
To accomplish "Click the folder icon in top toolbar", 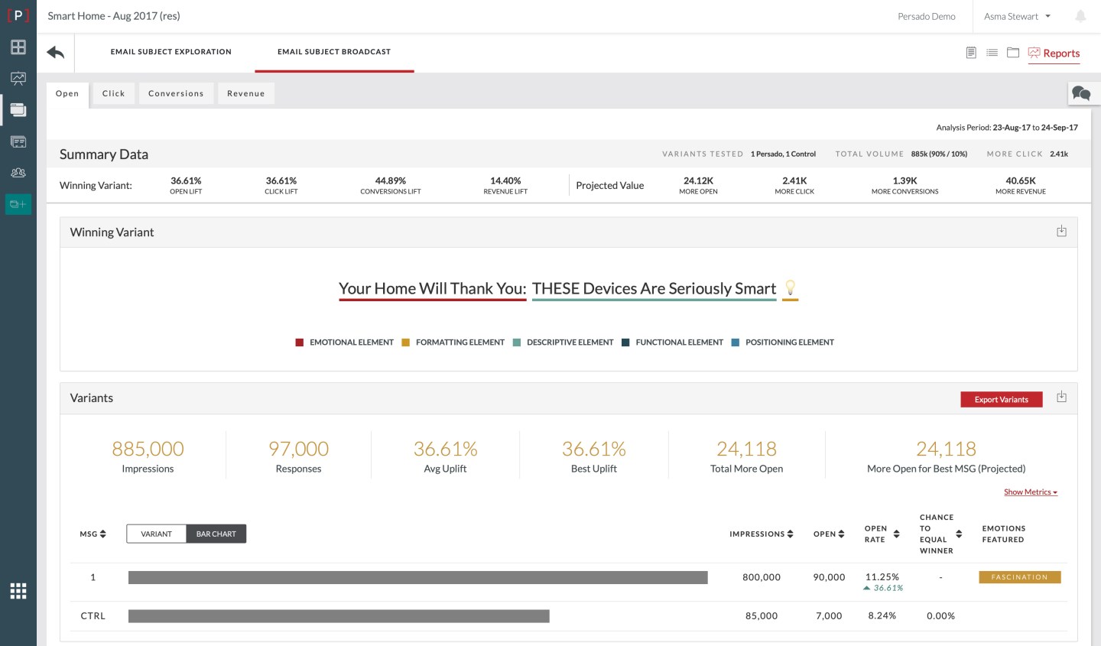I will (1013, 53).
